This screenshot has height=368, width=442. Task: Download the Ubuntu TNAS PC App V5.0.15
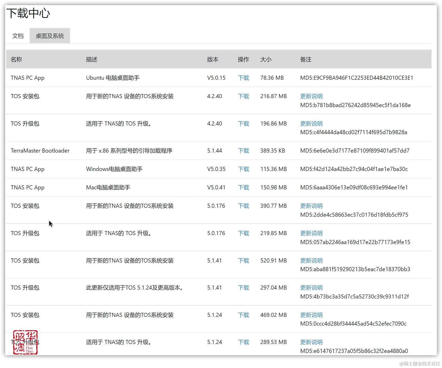[243, 78]
